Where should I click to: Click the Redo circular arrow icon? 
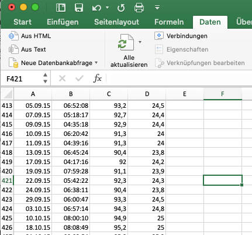121,8
